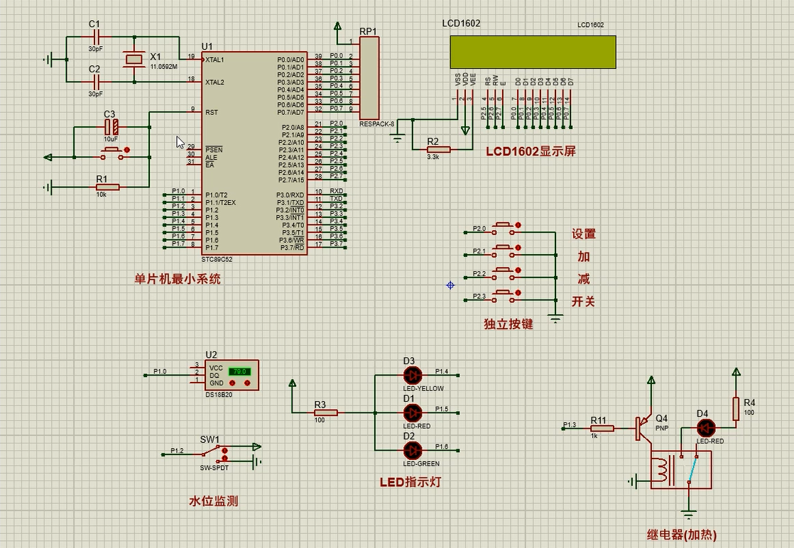Toggle the red latch dot of the P2.0 button
Viewport: 794px width, 548px height.
[x=518, y=225]
